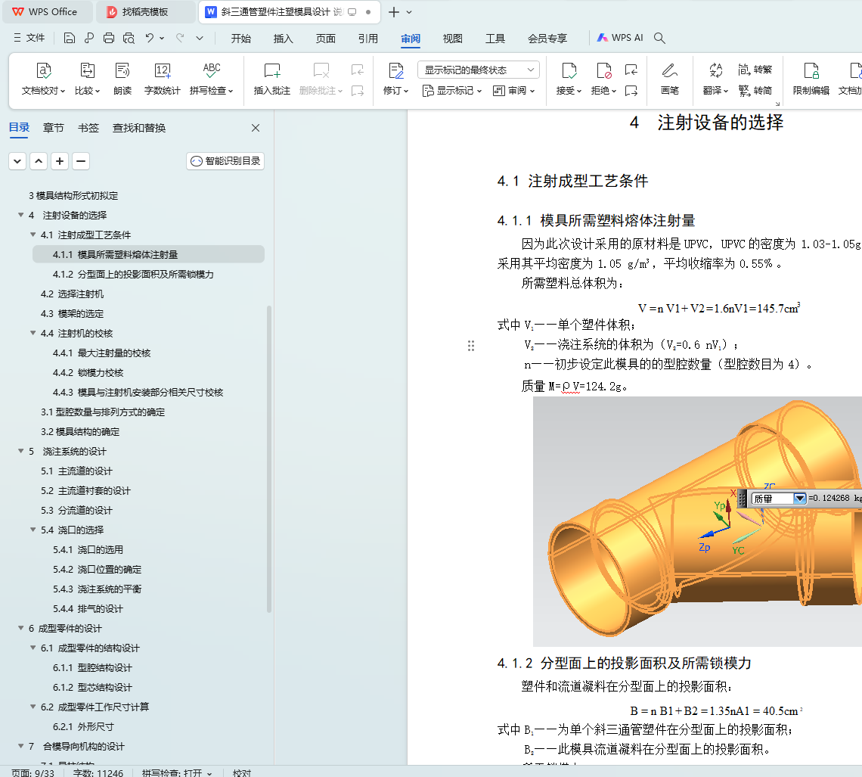Switch to the 视图 ribbon tab

(452, 39)
